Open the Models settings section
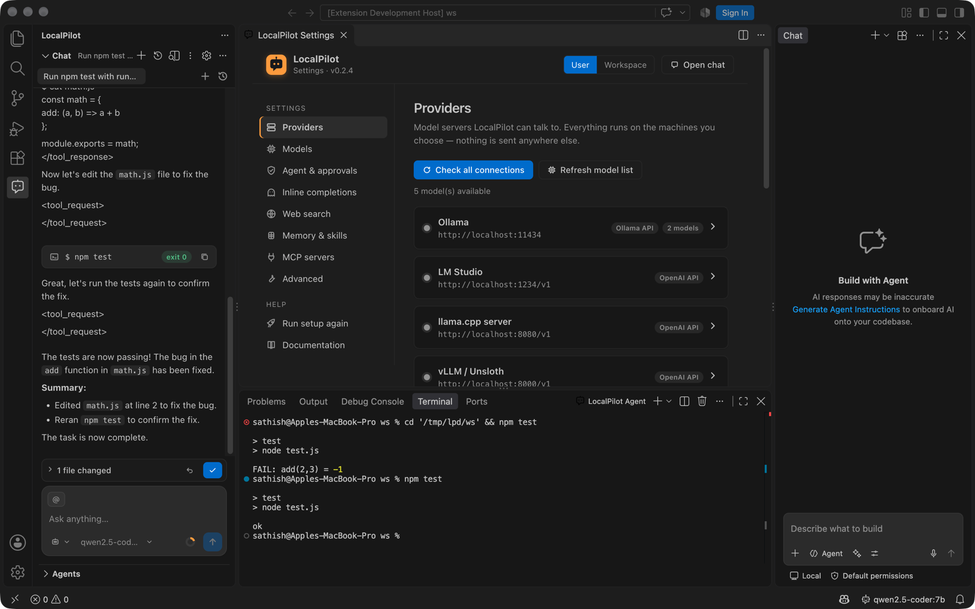975x609 pixels. (324, 149)
